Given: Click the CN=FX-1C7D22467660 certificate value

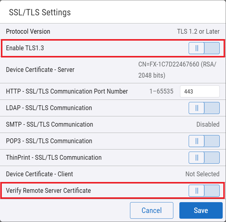Looking at the screenshot, I should 177,69.
